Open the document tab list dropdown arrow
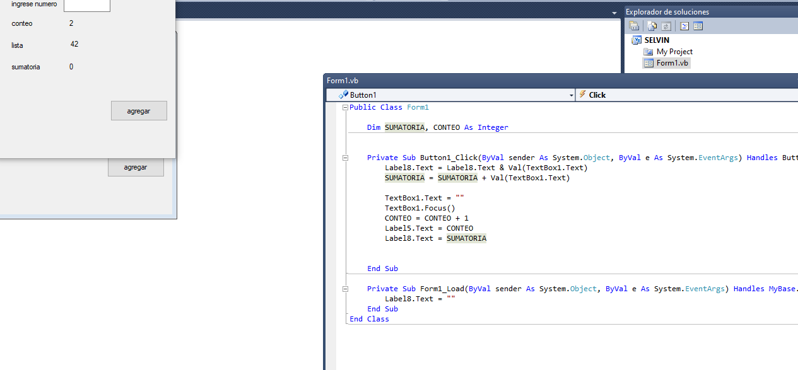The width and height of the screenshot is (798, 370). [614, 13]
